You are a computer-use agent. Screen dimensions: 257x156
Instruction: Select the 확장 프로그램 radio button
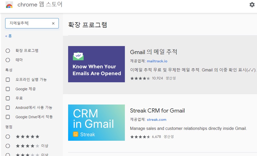coord(8,51)
